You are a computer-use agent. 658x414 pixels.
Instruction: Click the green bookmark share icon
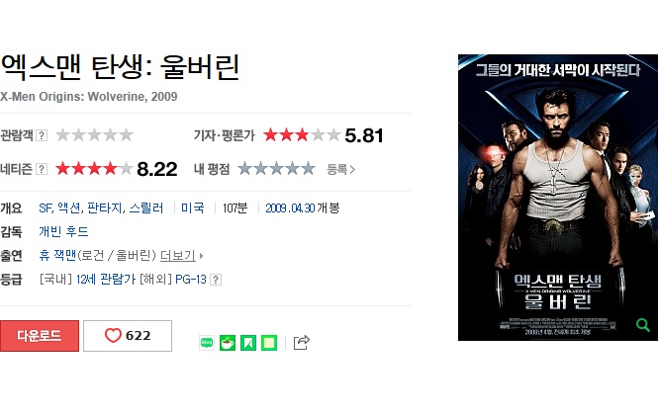pyautogui.click(x=248, y=343)
